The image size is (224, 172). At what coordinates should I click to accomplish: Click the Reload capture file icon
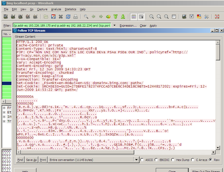coord(68,17)
